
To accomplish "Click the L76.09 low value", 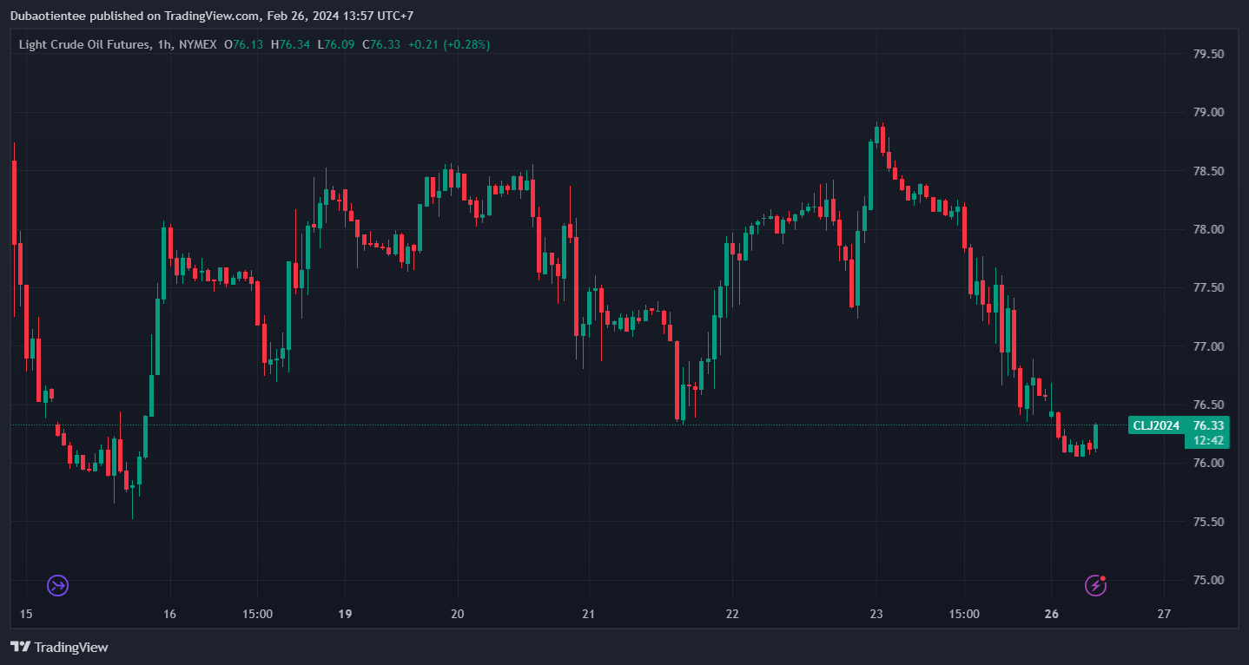I will point(336,44).
